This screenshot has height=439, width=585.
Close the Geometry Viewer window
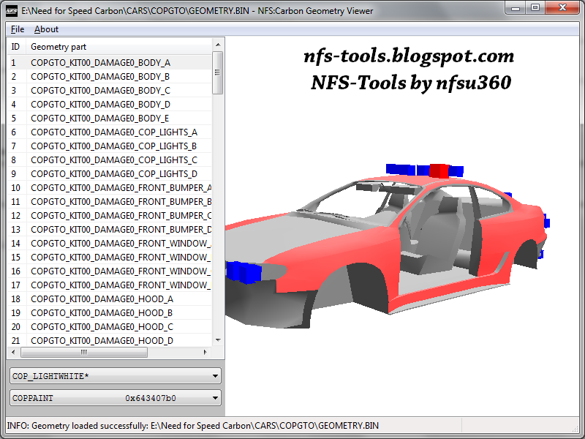coord(562,7)
